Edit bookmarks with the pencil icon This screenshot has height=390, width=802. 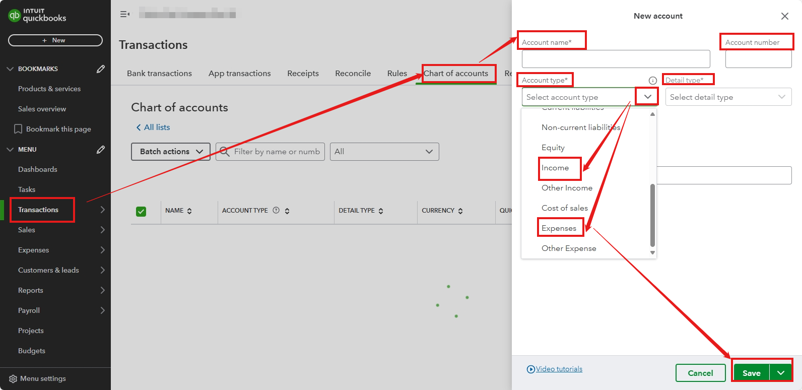[101, 69]
